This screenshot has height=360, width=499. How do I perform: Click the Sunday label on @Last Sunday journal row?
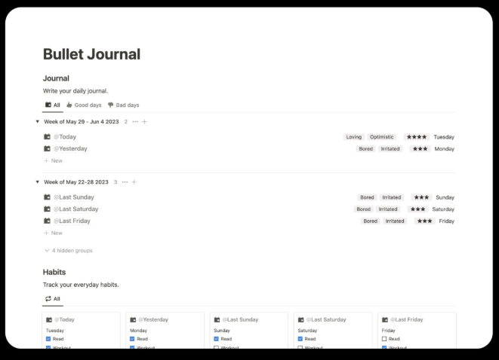445,197
